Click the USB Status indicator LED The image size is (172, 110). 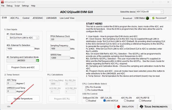click(x=148, y=18)
